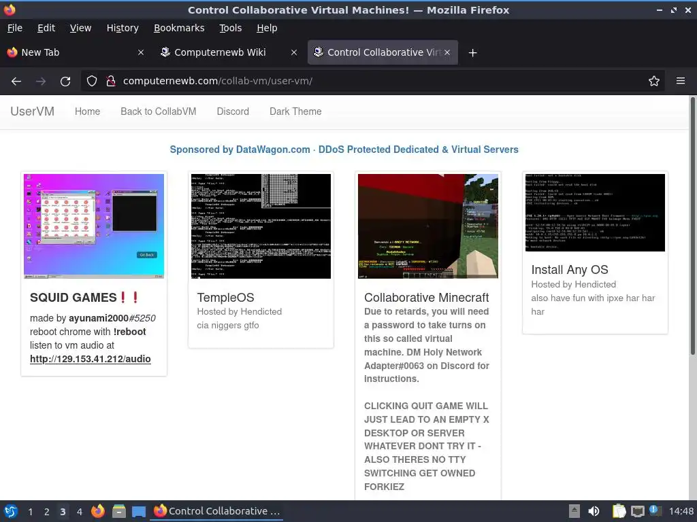Click the TempleOS title text
Screen dimensions: 697x522
(x=225, y=298)
